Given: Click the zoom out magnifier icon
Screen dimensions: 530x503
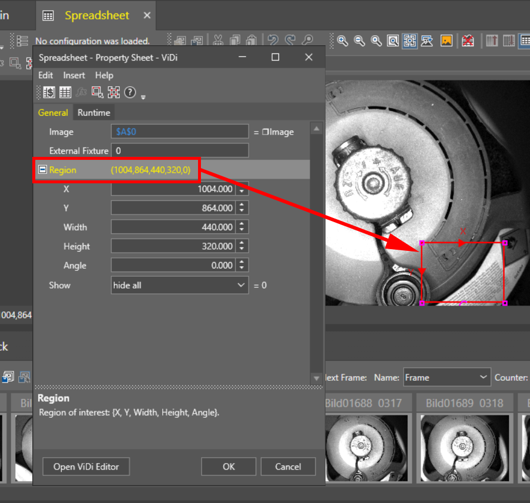Looking at the screenshot, I should point(359,41).
